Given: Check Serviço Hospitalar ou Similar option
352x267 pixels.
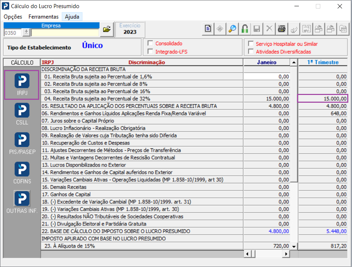Looking at the screenshot, I should tap(251, 43).
